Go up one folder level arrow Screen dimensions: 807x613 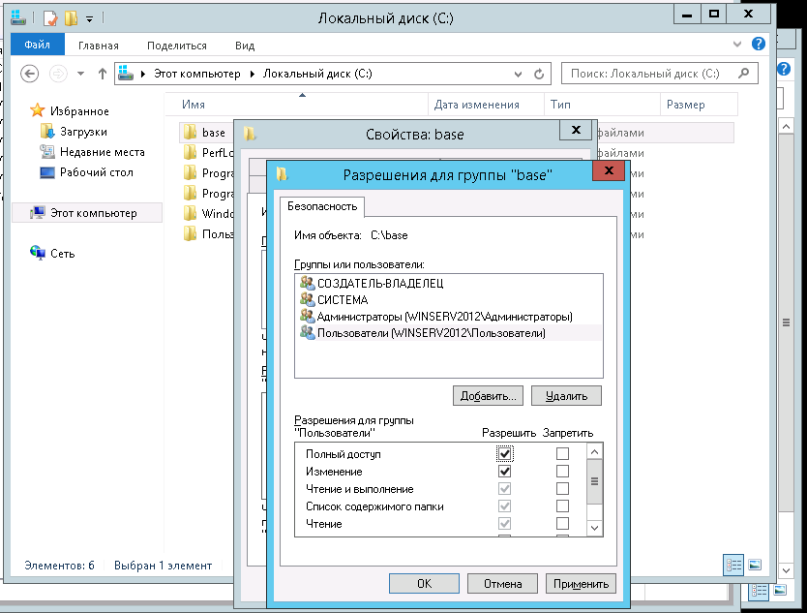point(102,74)
